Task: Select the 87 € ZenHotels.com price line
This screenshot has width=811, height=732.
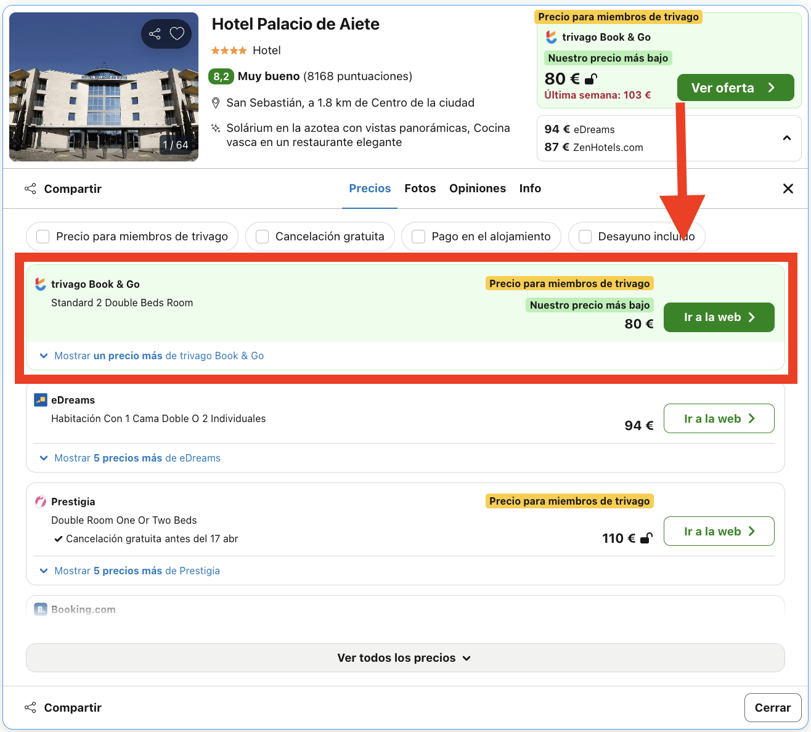Action: 594,147
